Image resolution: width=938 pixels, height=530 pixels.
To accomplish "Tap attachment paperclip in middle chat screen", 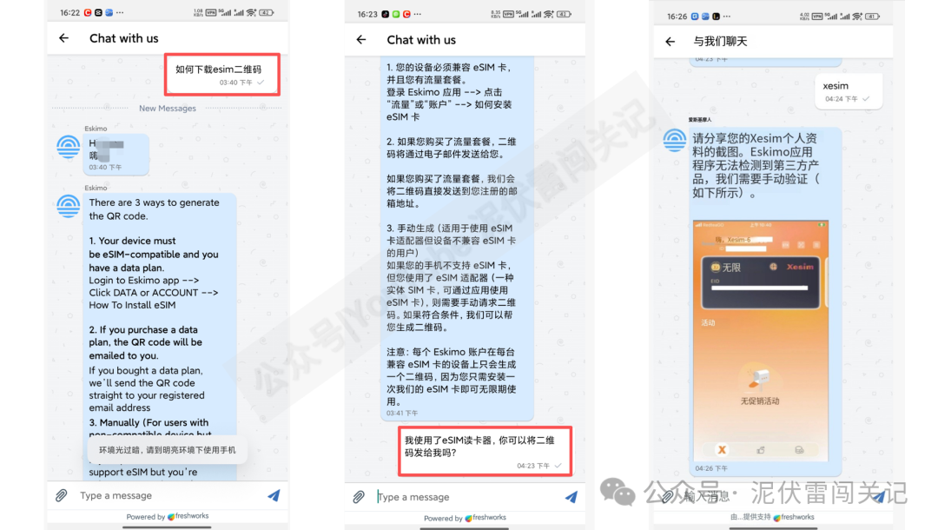I will pyautogui.click(x=359, y=496).
